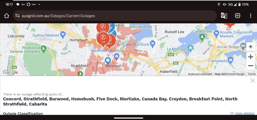Tap the Rookwood General Cemetery marker

click(x=44, y=49)
